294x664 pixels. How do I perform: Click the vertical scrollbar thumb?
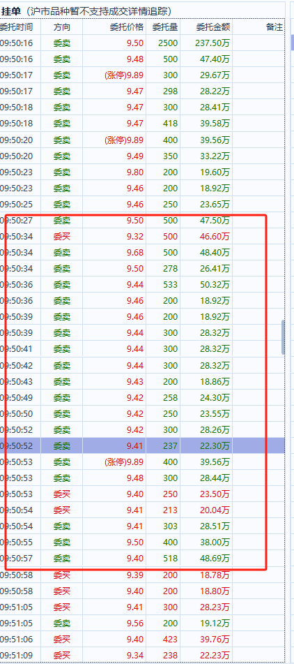(x=283, y=337)
